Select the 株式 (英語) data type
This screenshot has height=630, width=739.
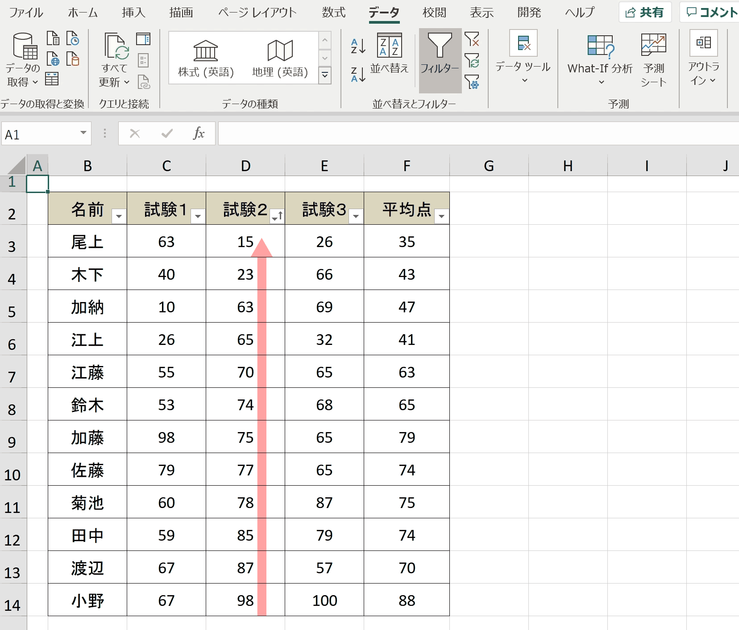[x=206, y=58]
